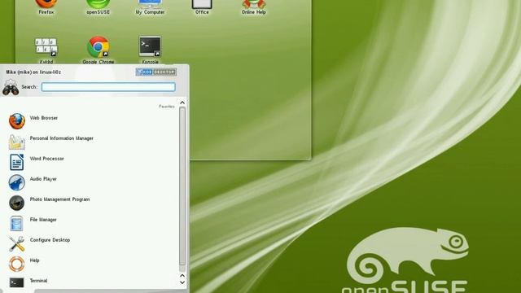
Task: Click the File Manager cabinet icon
Action: (x=16, y=223)
